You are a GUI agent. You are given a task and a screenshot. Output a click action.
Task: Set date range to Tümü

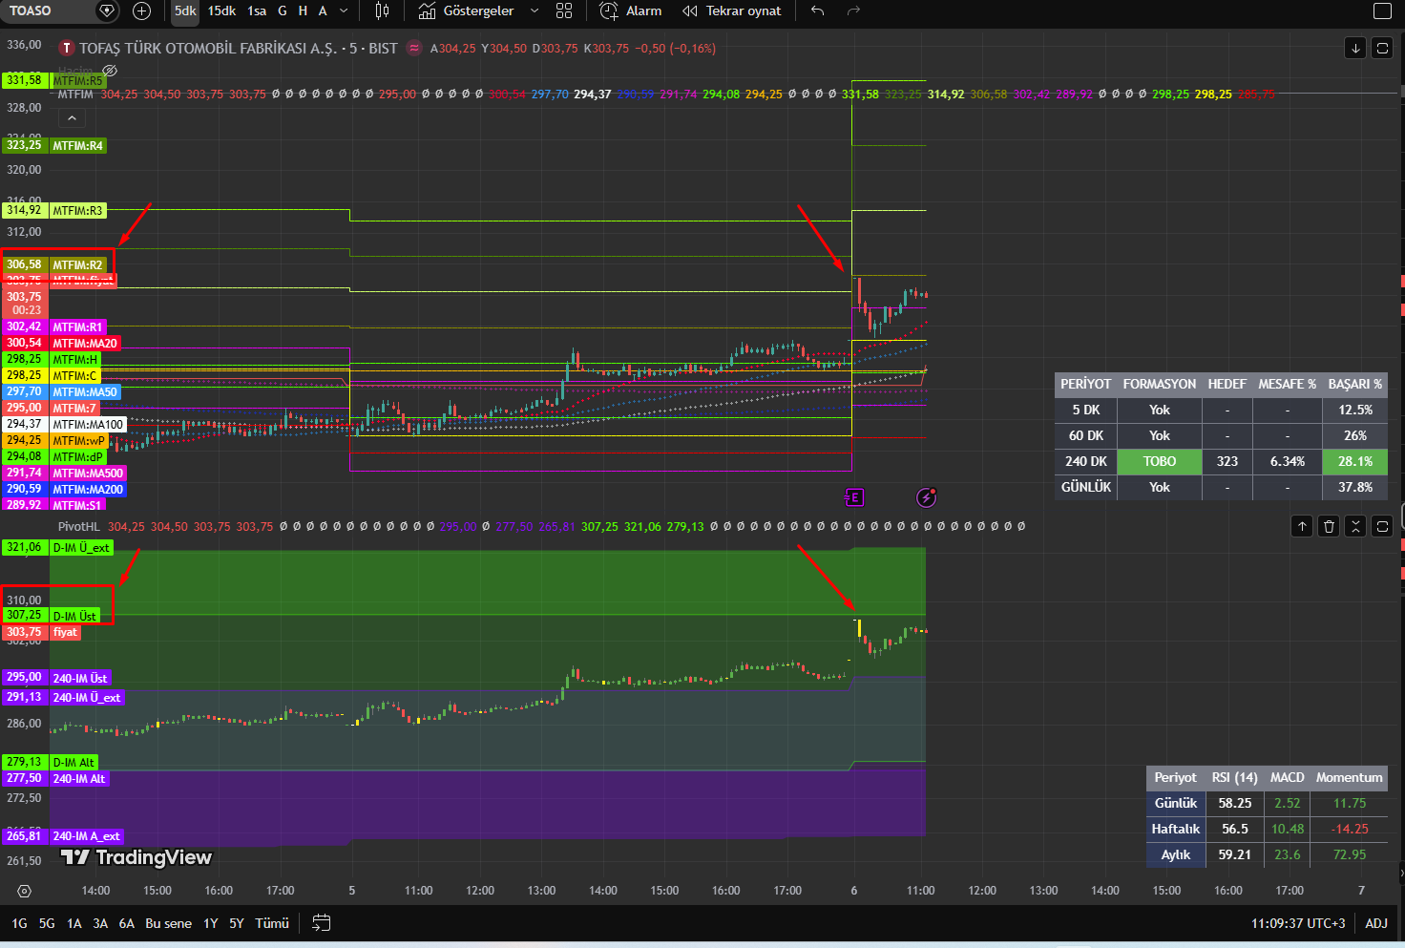click(272, 923)
